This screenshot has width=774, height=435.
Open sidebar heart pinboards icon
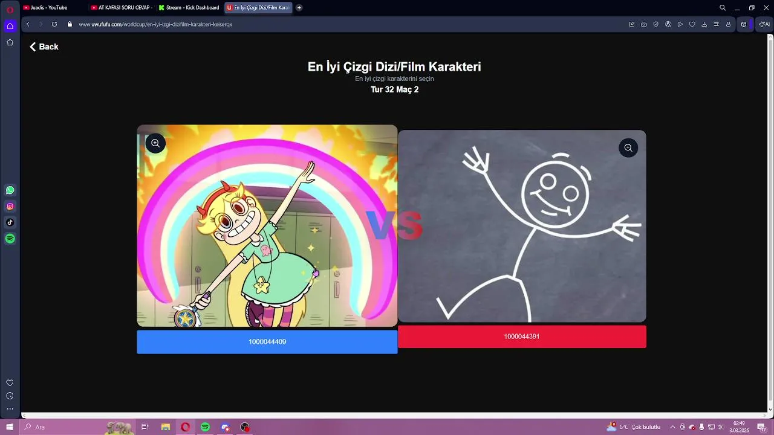click(x=10, y=383)
